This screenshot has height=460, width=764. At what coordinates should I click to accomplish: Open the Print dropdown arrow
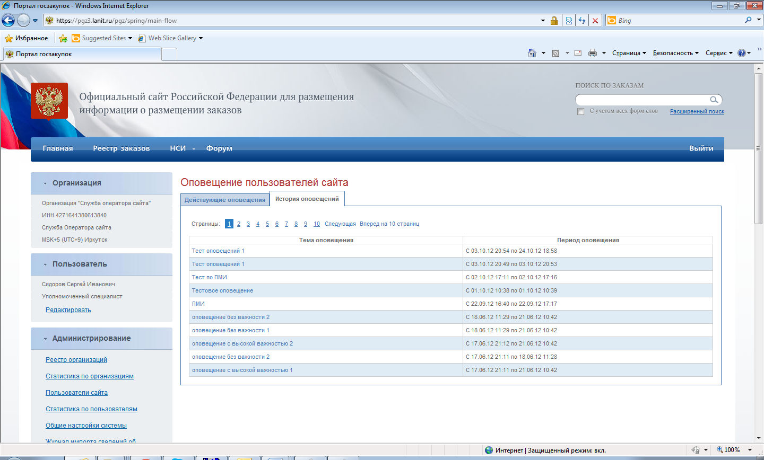click(x=604, y=53)
